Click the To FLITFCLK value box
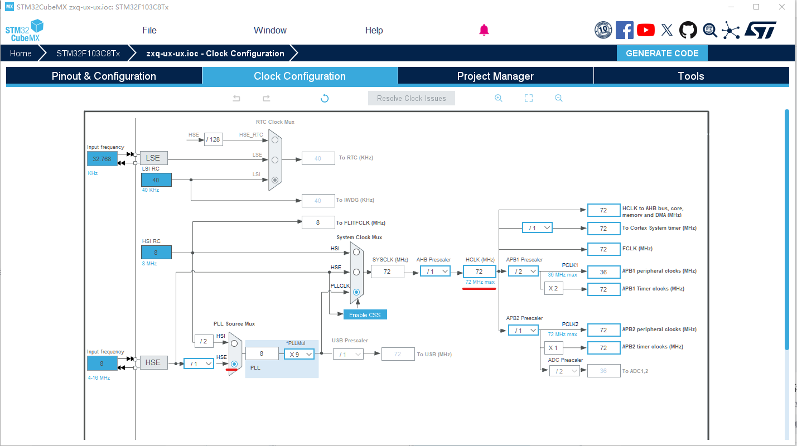This screenshot has height=446, width=797. 318,222
